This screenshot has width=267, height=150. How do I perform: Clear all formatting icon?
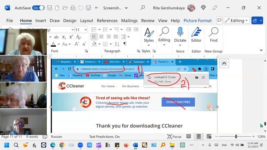(x=78, y=37)
